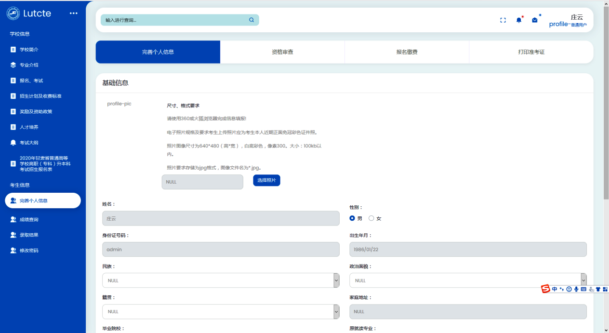This screenshot has width=609, height=333.
Task: Open the messages envelope icon
Action: coord(535,20)
